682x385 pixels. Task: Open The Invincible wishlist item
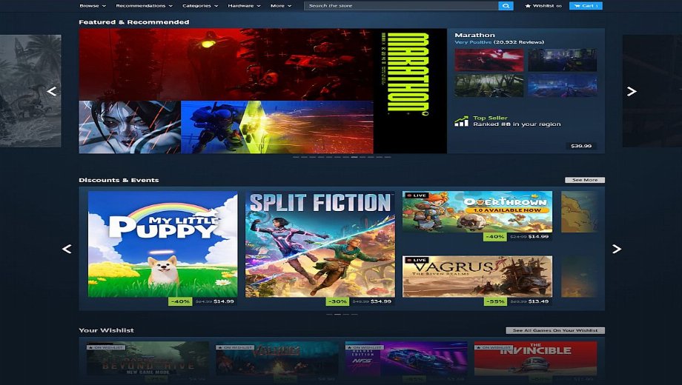tap(535, 358)
